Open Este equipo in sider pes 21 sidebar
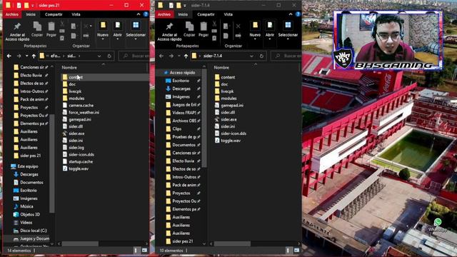Screen dimensions: 457x257 28,166
